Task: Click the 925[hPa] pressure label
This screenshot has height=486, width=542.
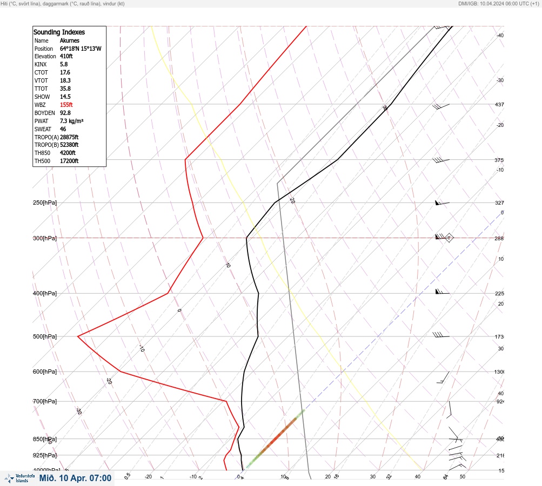Action: tap(45, 455)
